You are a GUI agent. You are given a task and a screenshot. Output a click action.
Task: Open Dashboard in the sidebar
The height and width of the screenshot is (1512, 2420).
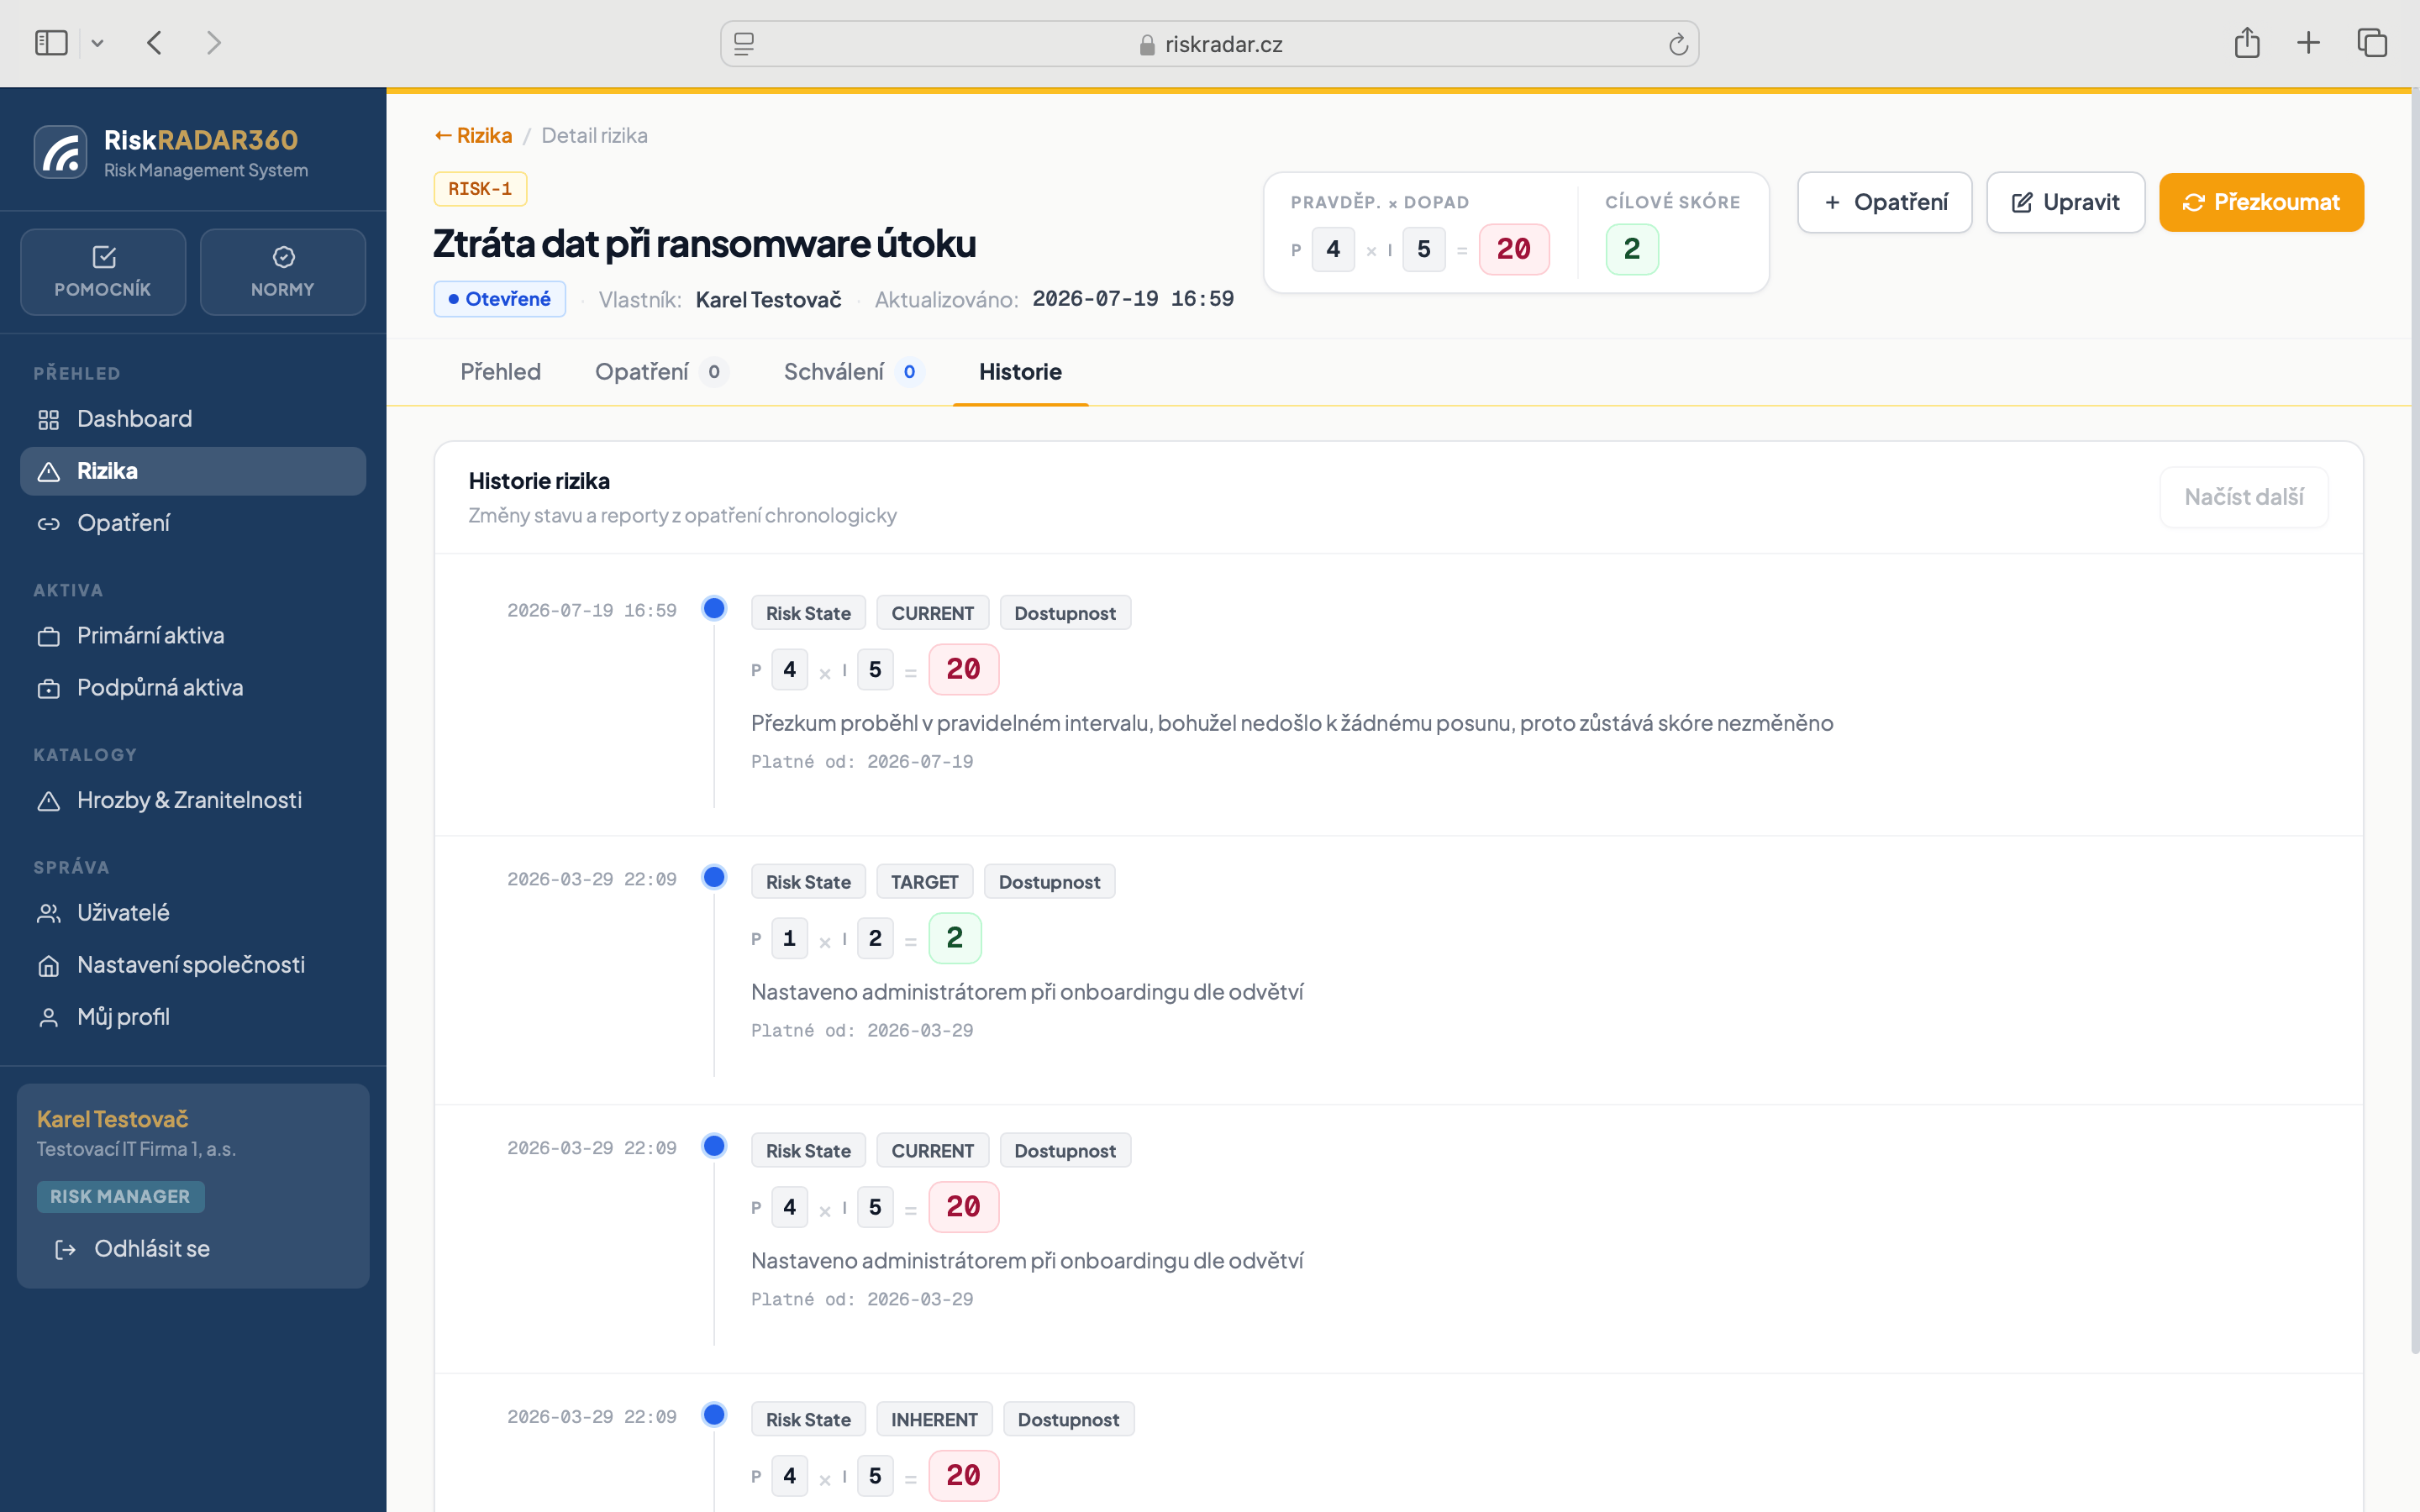pos(193,419)
